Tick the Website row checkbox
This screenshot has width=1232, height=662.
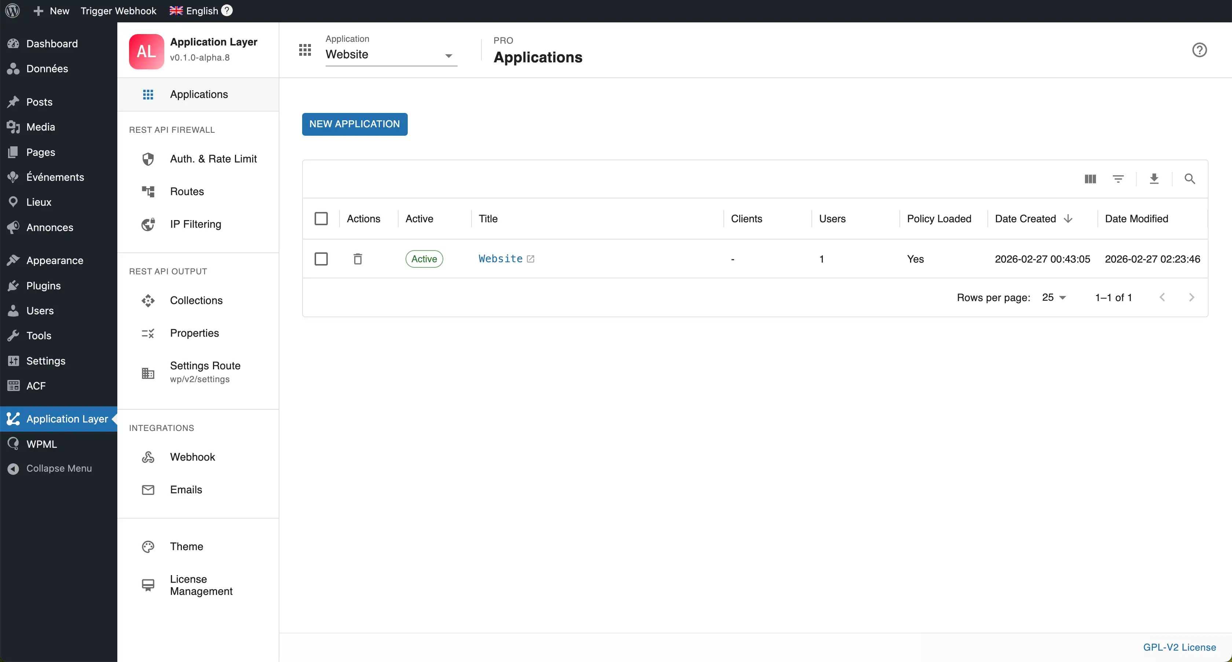tap(321, 259)
